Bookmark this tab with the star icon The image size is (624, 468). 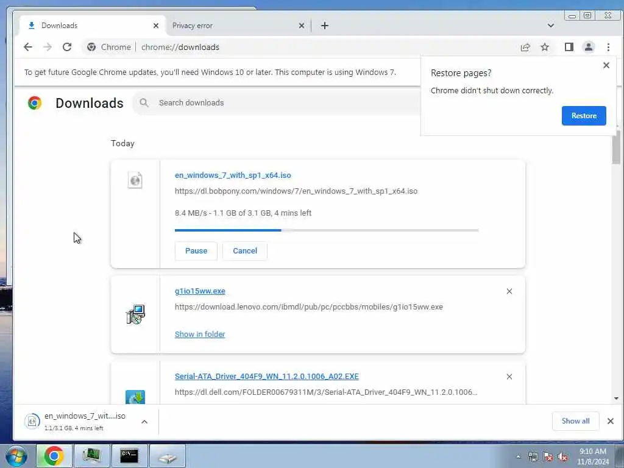click(545, 48)
